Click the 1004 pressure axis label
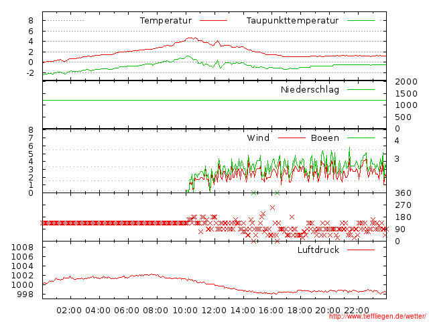 pos(22,266)
